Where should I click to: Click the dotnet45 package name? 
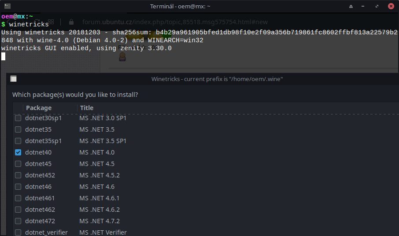38,164
